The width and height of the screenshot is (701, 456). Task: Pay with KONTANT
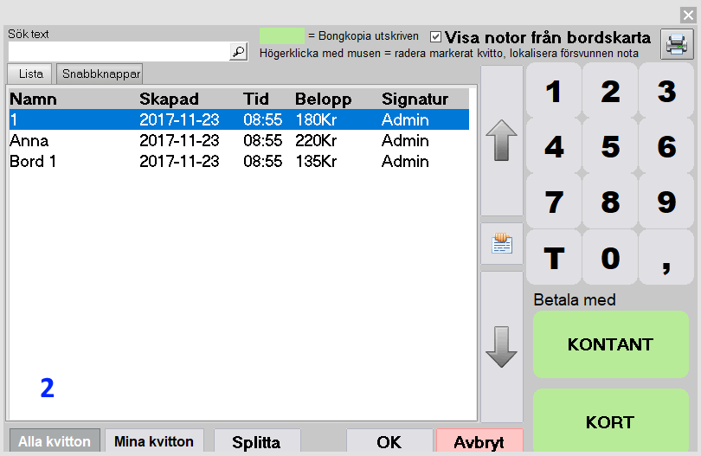(610, 344)
